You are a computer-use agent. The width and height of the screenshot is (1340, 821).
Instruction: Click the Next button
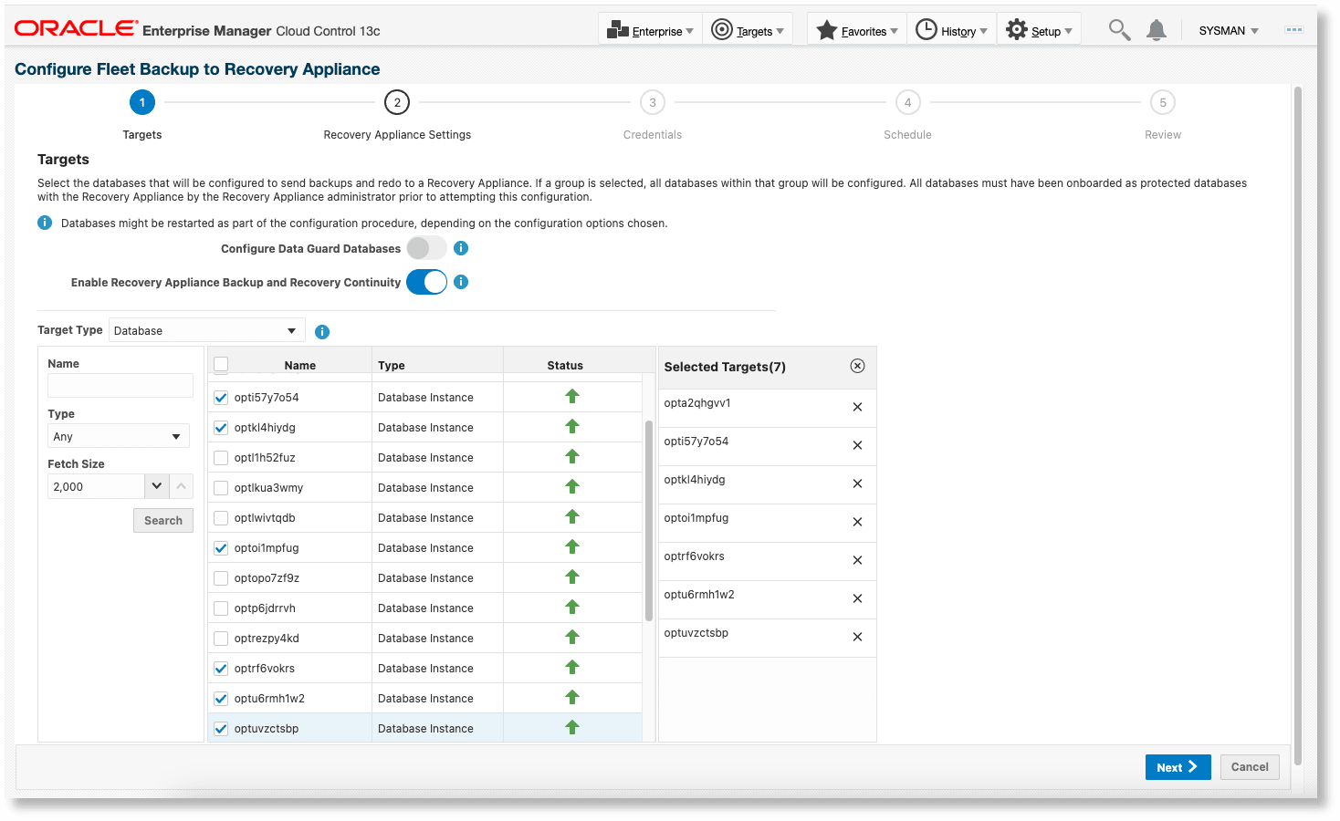click(x=1177, y=766)
